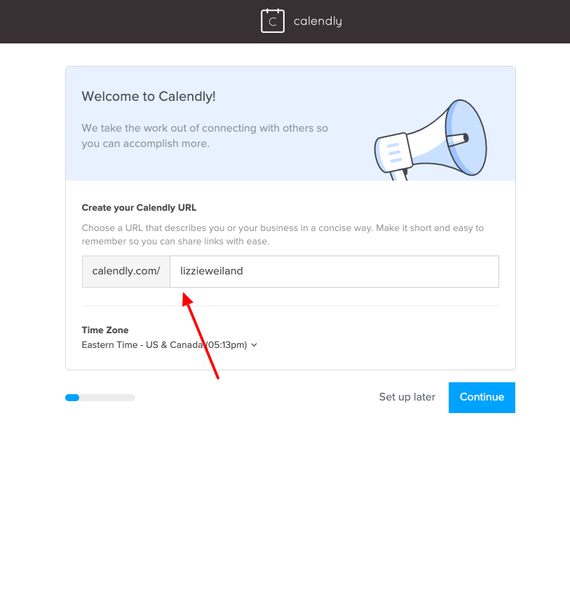Click the chevron beside the time zone
Image resolution: width=570 pixels, height=593 pixels.
click(254, 344)
